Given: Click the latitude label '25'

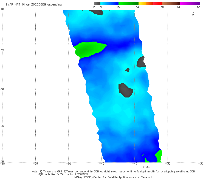Looking at the screenshot, I should [2, 126].
